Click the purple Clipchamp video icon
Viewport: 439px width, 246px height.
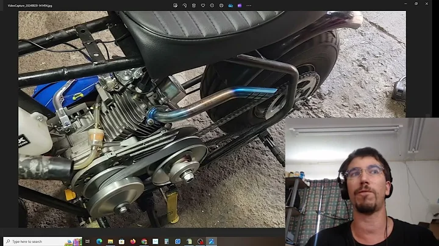(x=240, y=5)
